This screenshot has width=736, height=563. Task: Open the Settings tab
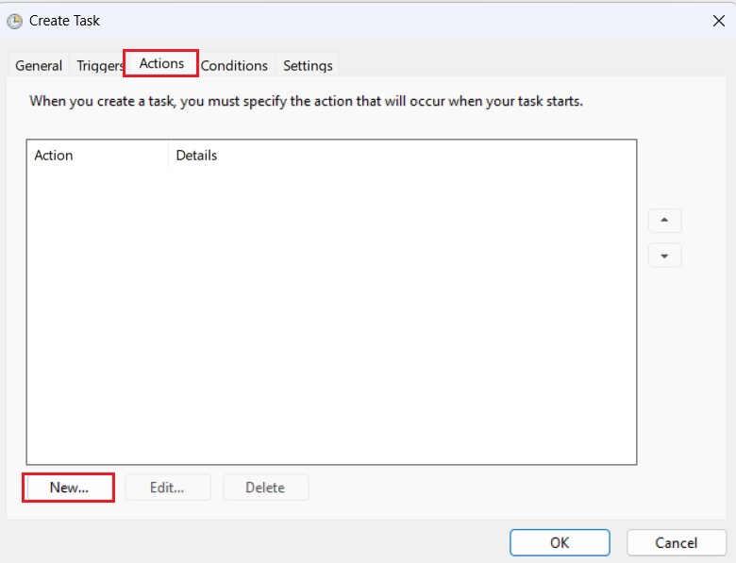[x=308, y=65]
